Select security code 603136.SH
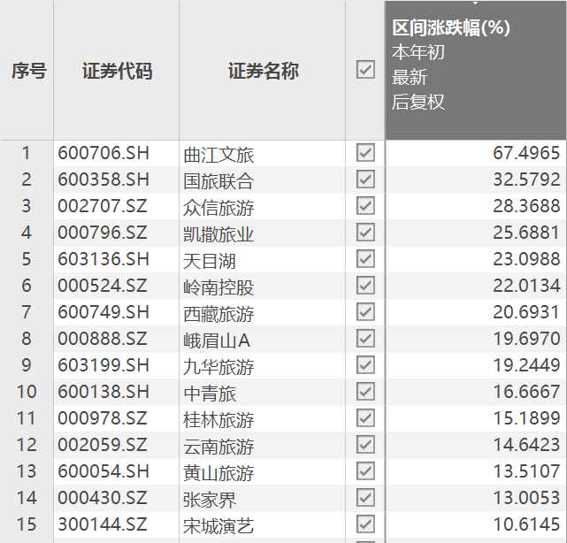 click(x=103, y=259)
